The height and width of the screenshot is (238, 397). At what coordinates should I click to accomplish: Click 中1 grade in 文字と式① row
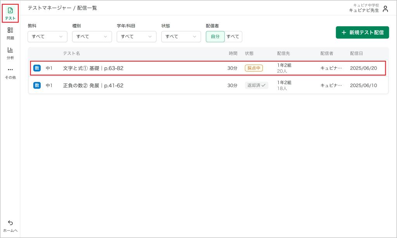(x=49, y=68)
